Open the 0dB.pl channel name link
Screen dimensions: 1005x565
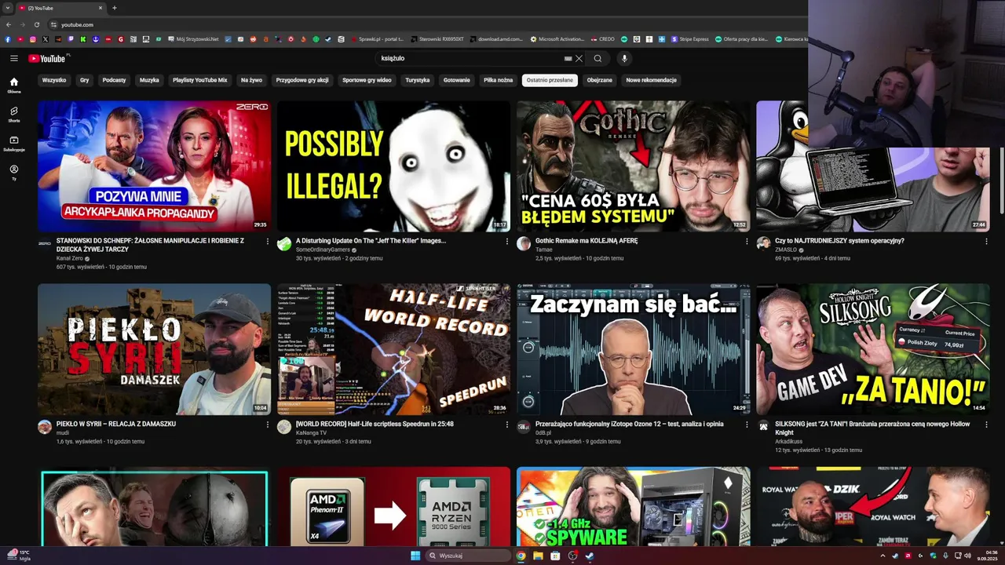pos(543,432)
